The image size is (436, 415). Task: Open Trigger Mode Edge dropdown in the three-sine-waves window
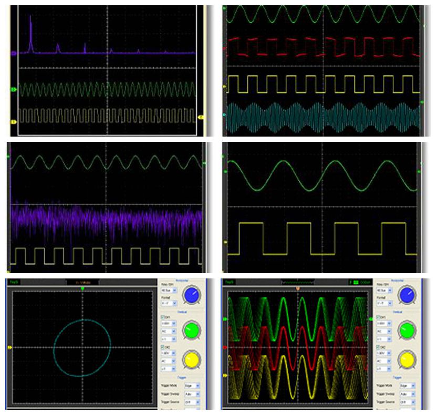tap(408, 386)
